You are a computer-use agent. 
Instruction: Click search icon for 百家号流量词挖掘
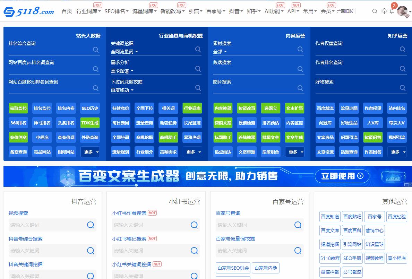pos(298,251)
